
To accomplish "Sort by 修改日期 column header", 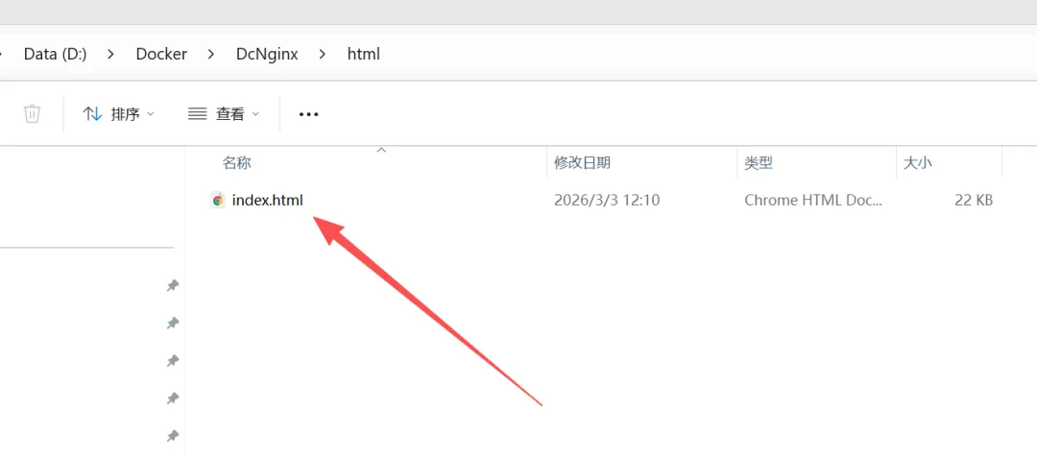I will [582, 162].
